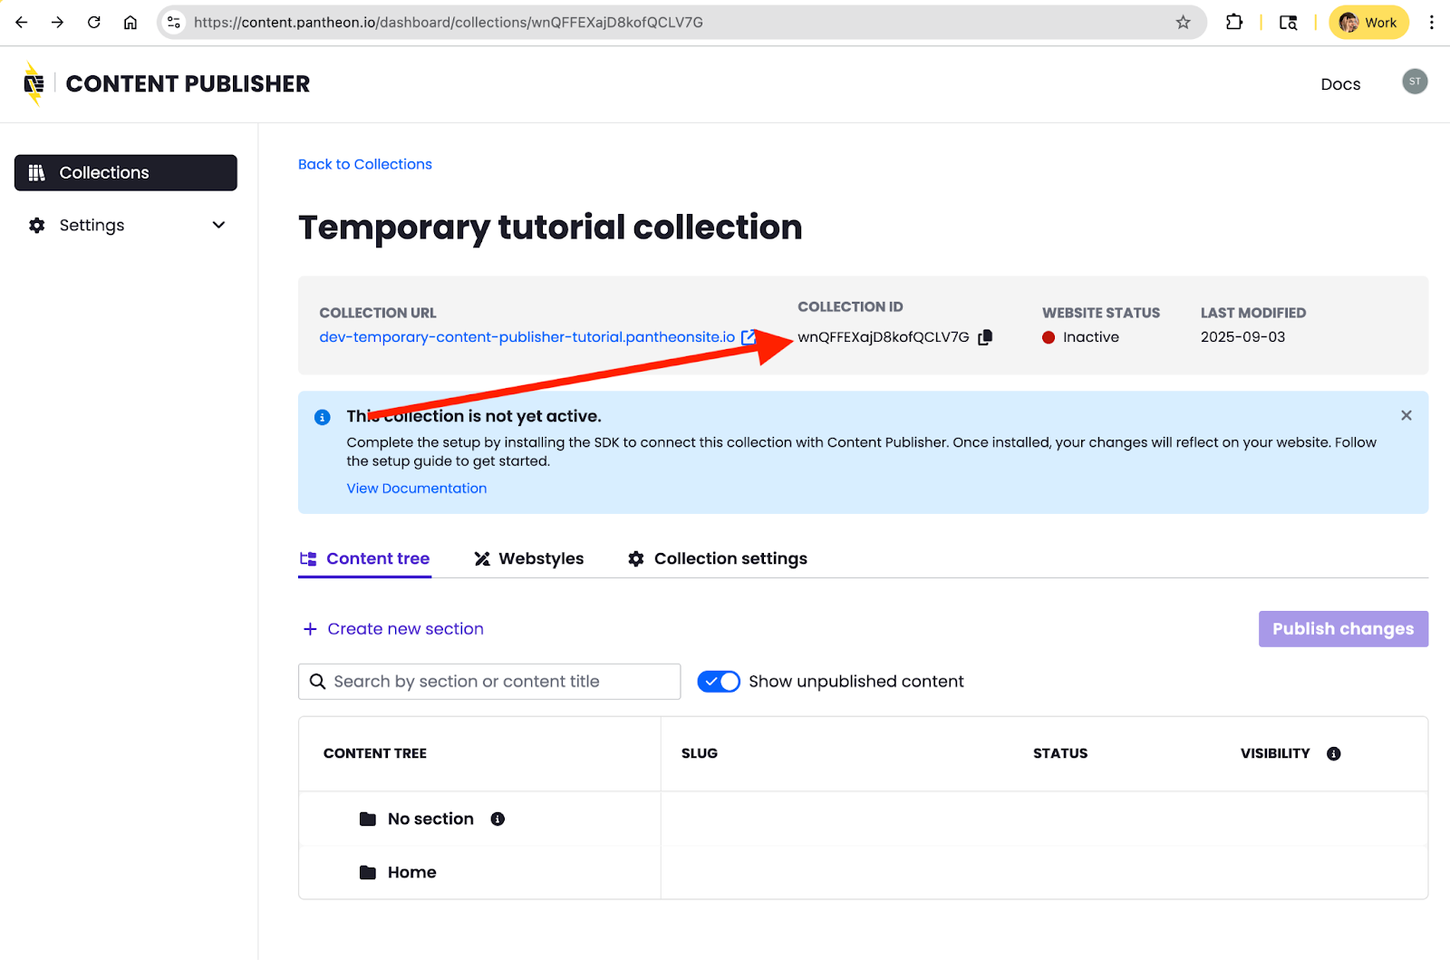Click Create new section
This screenshot has width=1450, height=960.
click(393, 629)
